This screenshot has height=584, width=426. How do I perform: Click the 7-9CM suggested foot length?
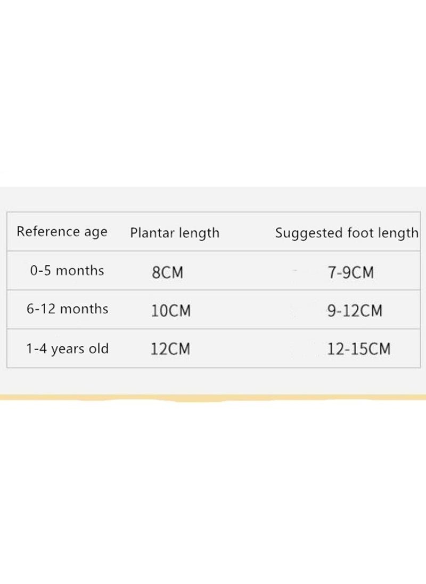point(351,272)
